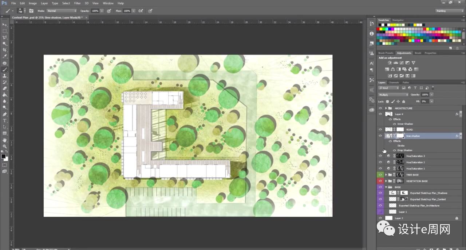Switch to the Navigator tab
466x250 pixels.
point(398,20)
